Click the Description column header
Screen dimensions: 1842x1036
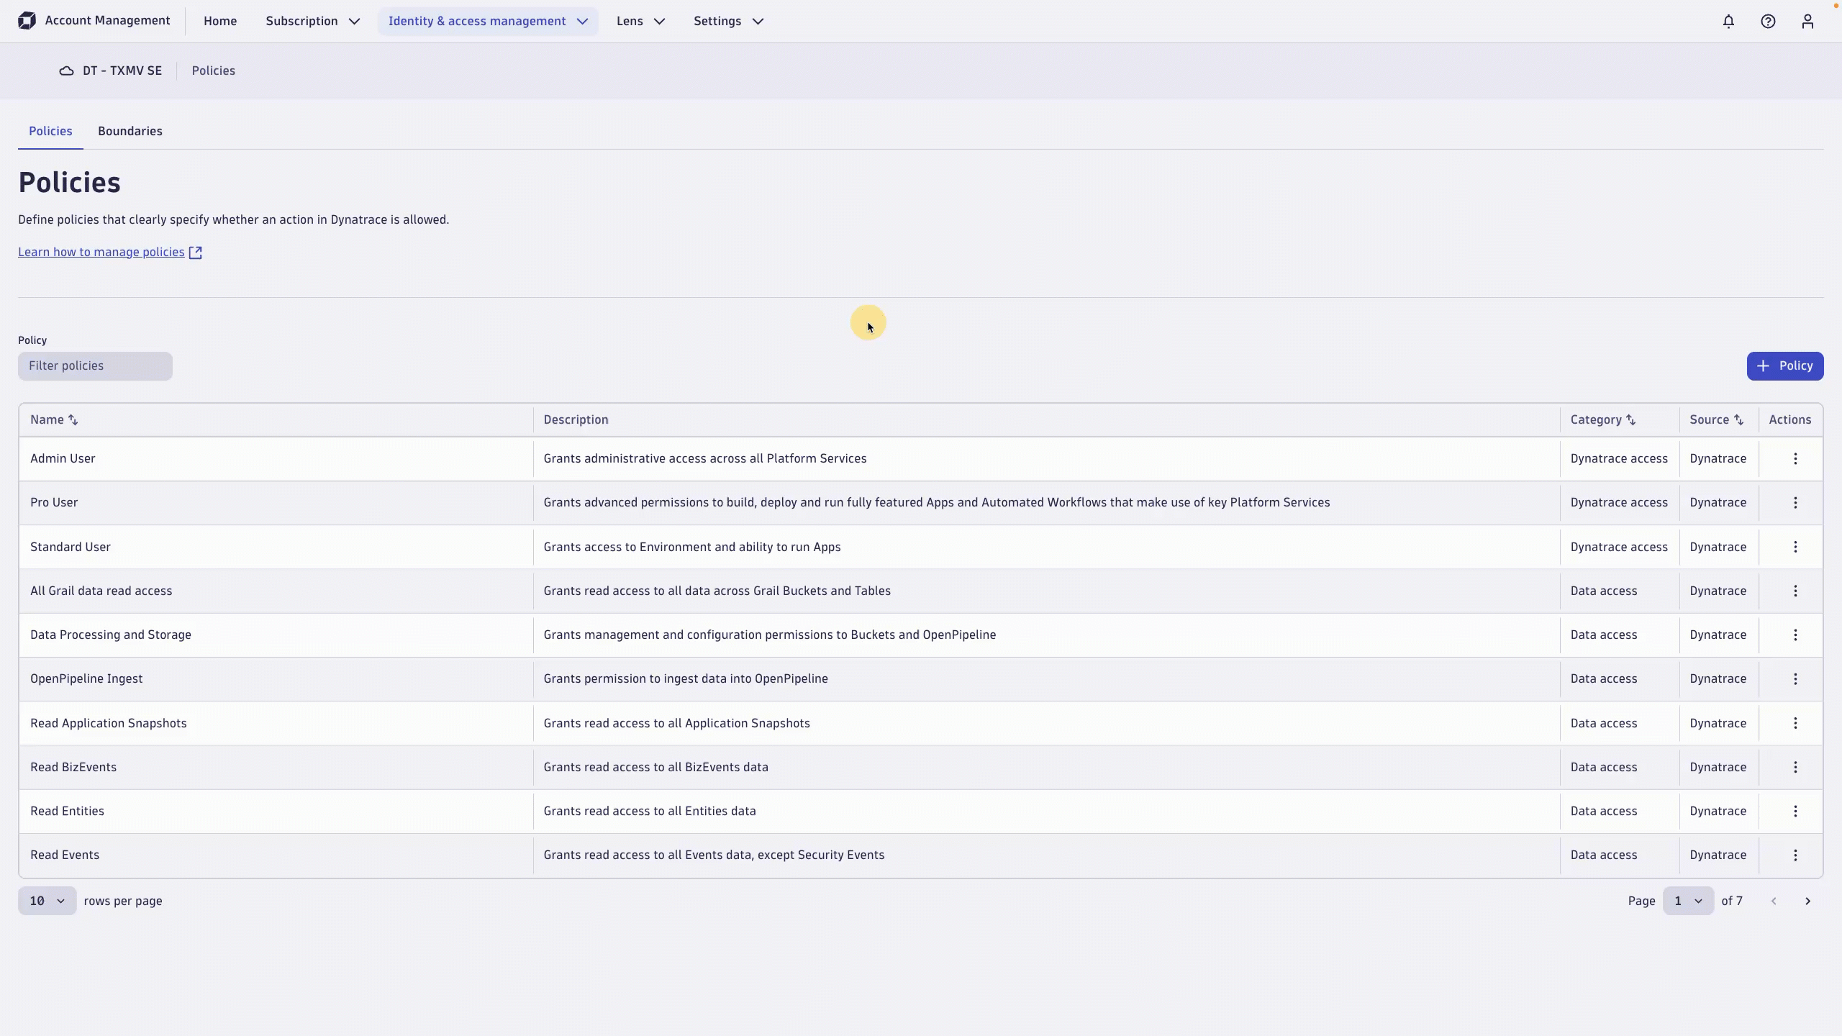coord(576,420)
